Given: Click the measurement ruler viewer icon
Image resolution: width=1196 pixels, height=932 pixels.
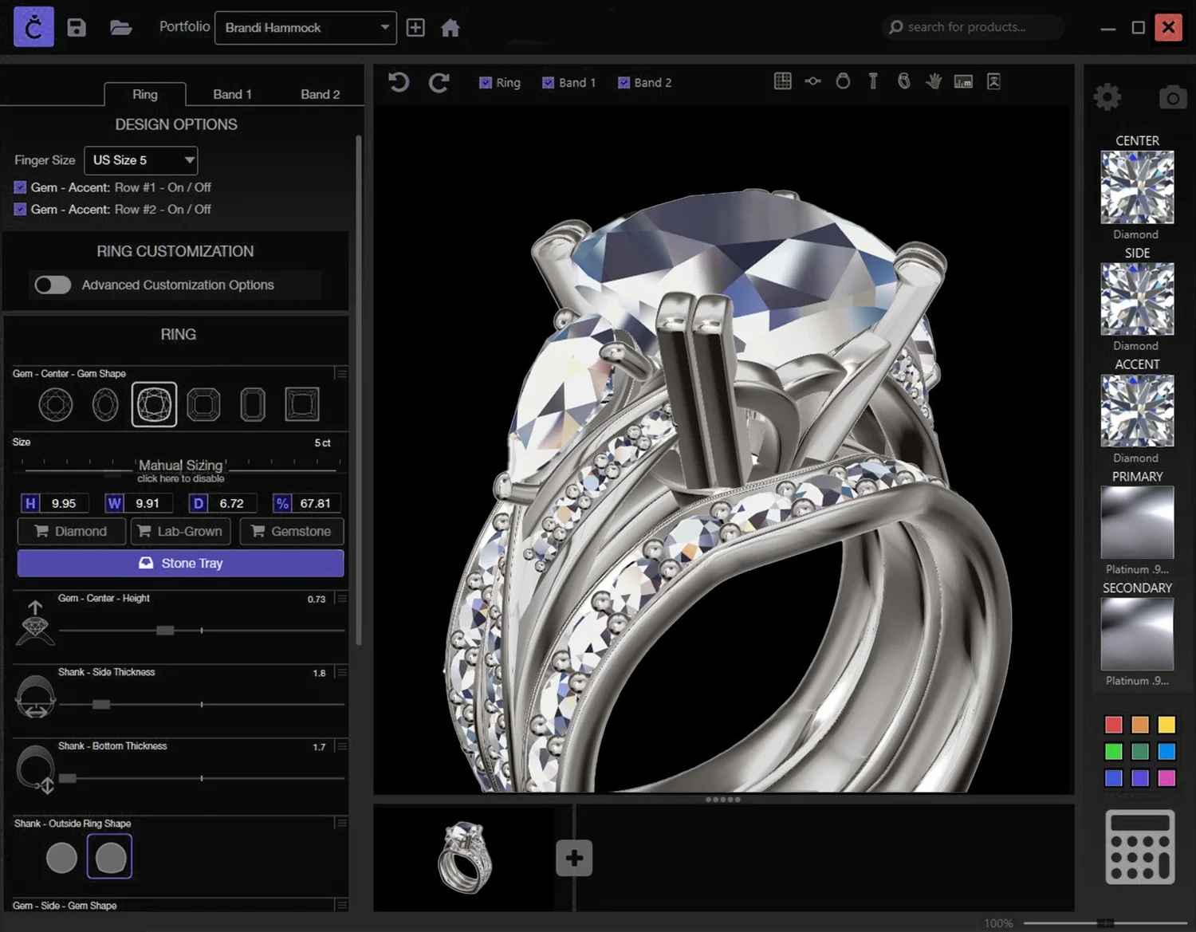Looking at the screenshot, I should click(x=963, y=81).
